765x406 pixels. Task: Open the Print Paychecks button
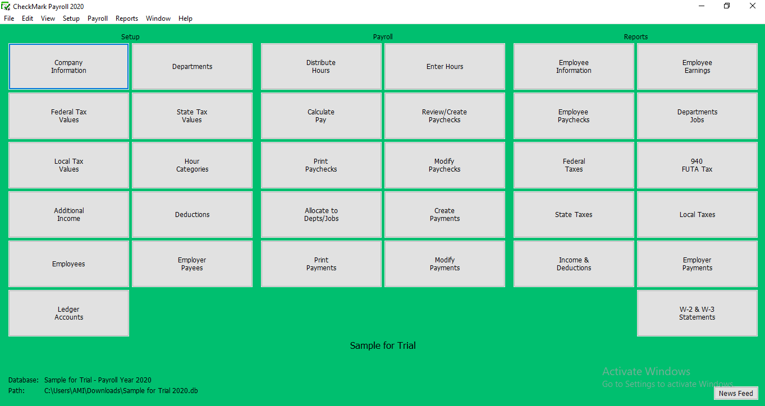(321, 165)
